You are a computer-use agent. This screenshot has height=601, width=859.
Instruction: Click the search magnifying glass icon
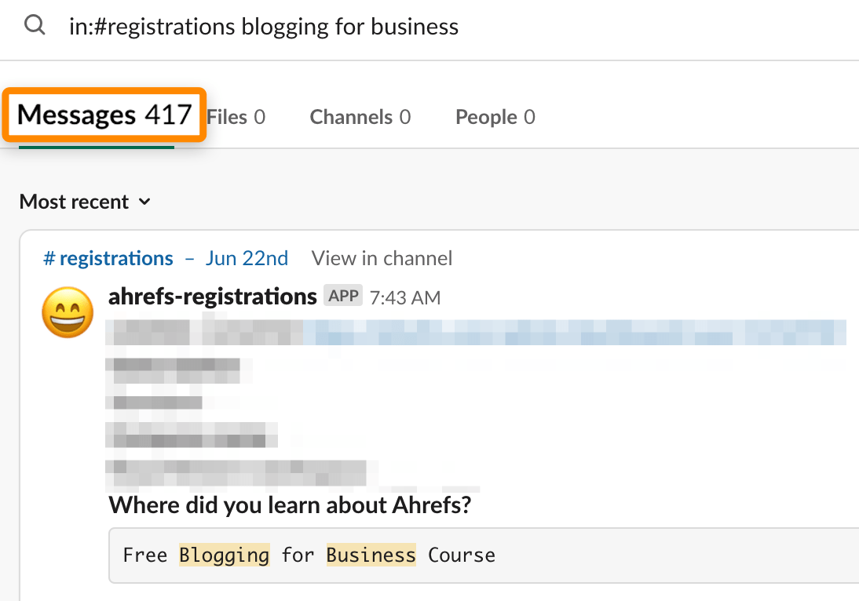35,25
